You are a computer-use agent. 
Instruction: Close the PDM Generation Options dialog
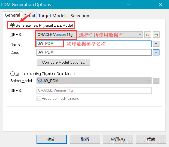tap(161, 5)
